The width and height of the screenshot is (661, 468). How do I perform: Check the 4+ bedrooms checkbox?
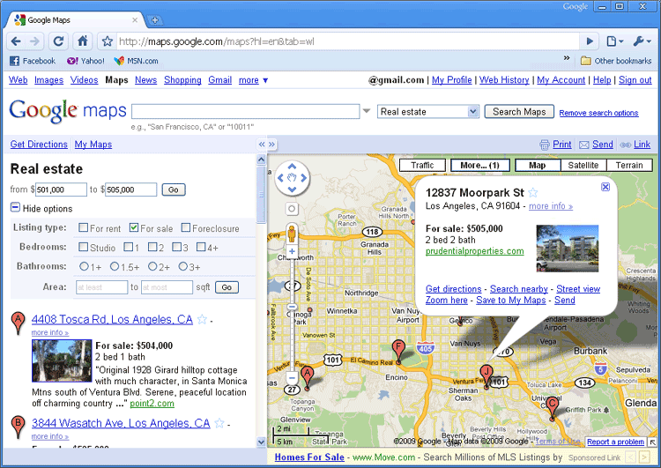coord(201,247)
